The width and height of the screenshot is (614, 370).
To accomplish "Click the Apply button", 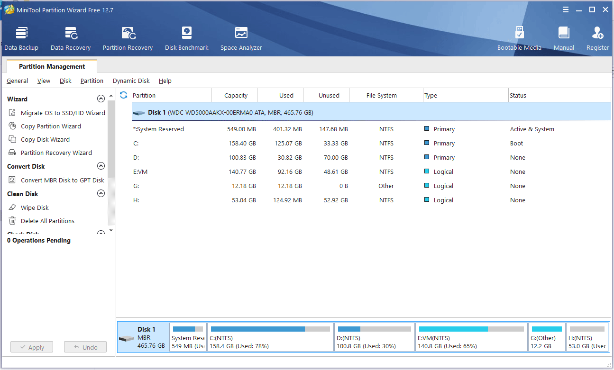I will click(x=32, y=347).
